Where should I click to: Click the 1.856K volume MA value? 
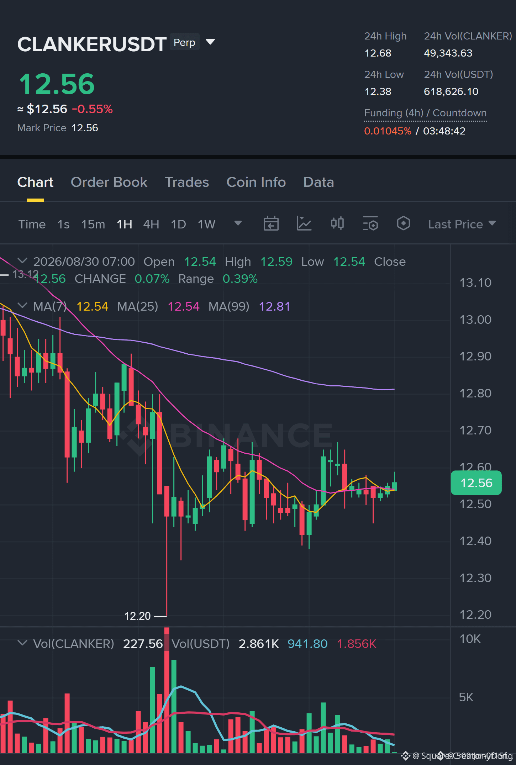[356, 644]
